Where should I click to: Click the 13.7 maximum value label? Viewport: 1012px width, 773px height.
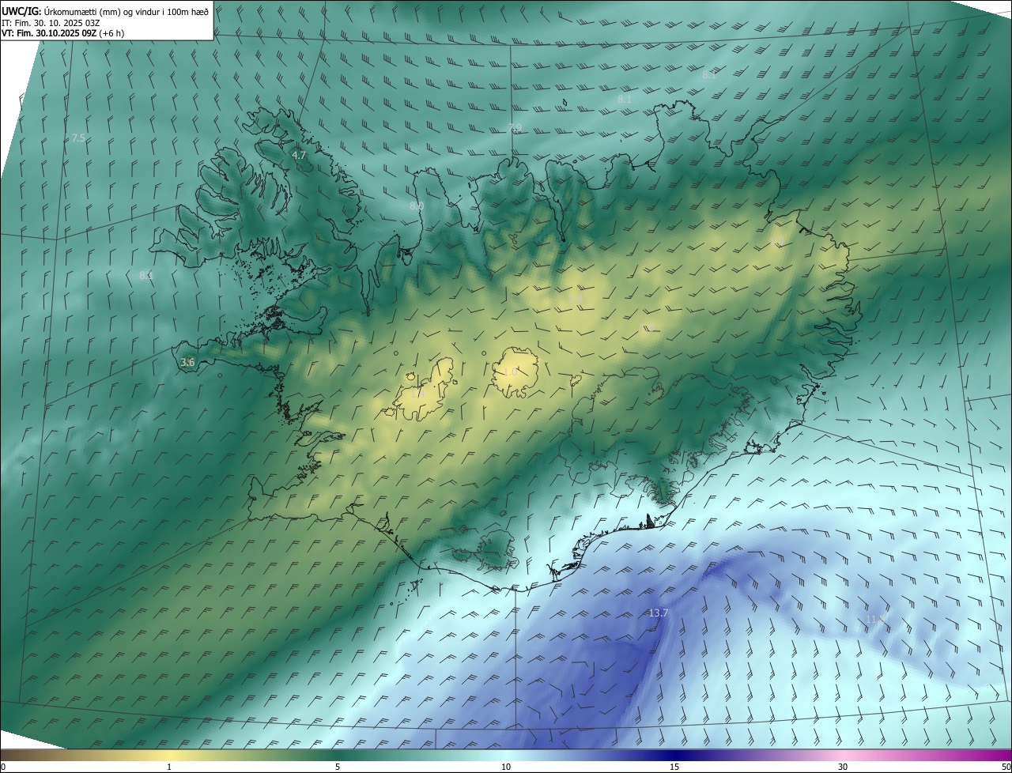(x=659, y=613)
